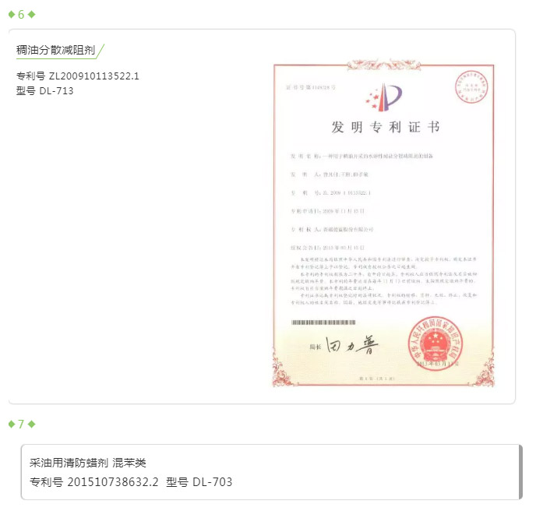Click the small round red stamp top-right

point(471,86)
